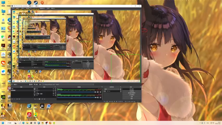Screen dimensions: 222x125
Task: Pop out the Scenes dock panel
Action: point(32,87)
